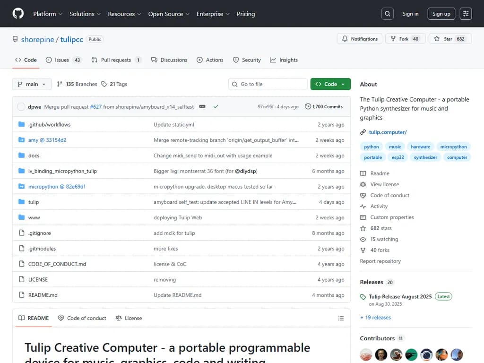Viewport: 484px width, 363px height.
Task: Open the first contributor avatar
Action: (x=366, y=354)
